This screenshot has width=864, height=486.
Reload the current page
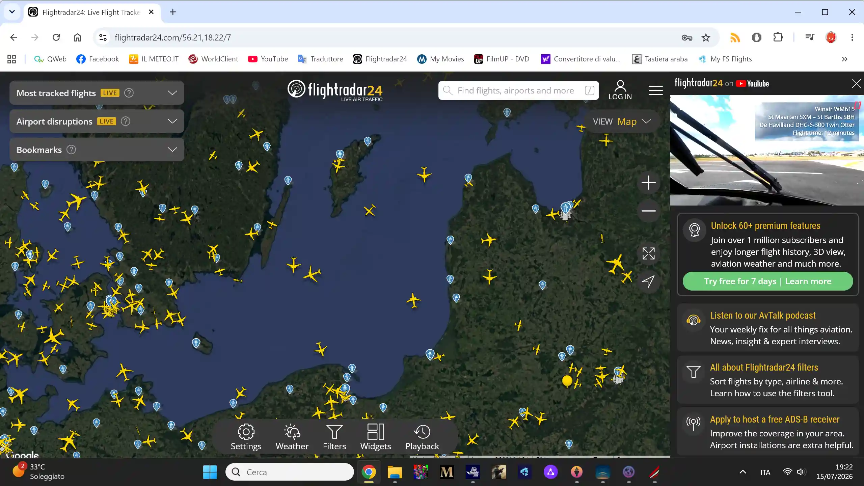[56, 37]
